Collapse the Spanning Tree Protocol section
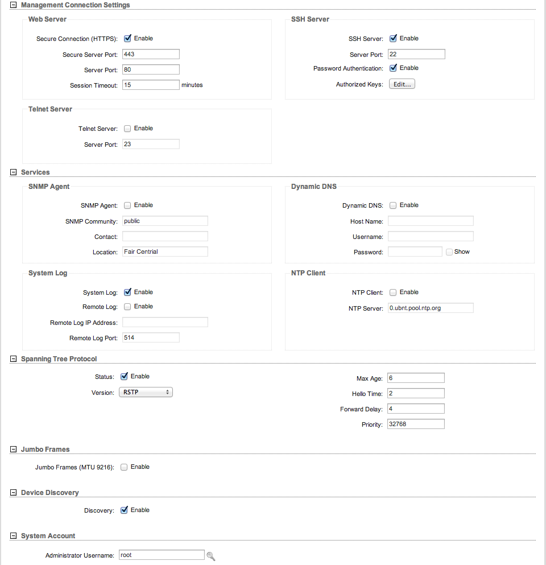Screen dimensions: 546x565 [x=13, y=359]
